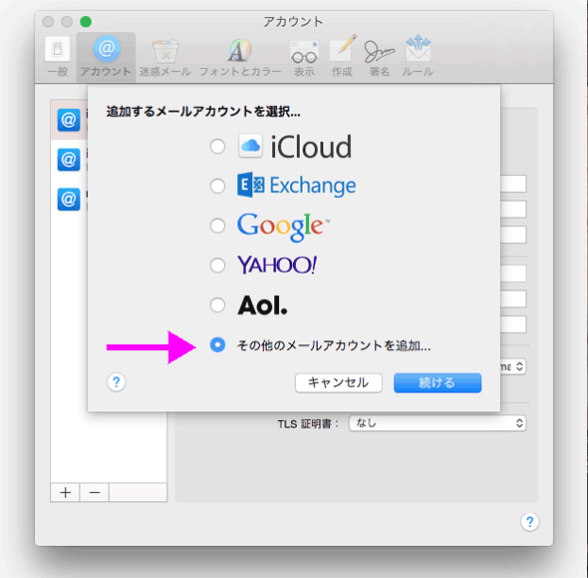This screenshot has width=588, height=578.
Task: Add account with plus button
Action: coord(65,492)
